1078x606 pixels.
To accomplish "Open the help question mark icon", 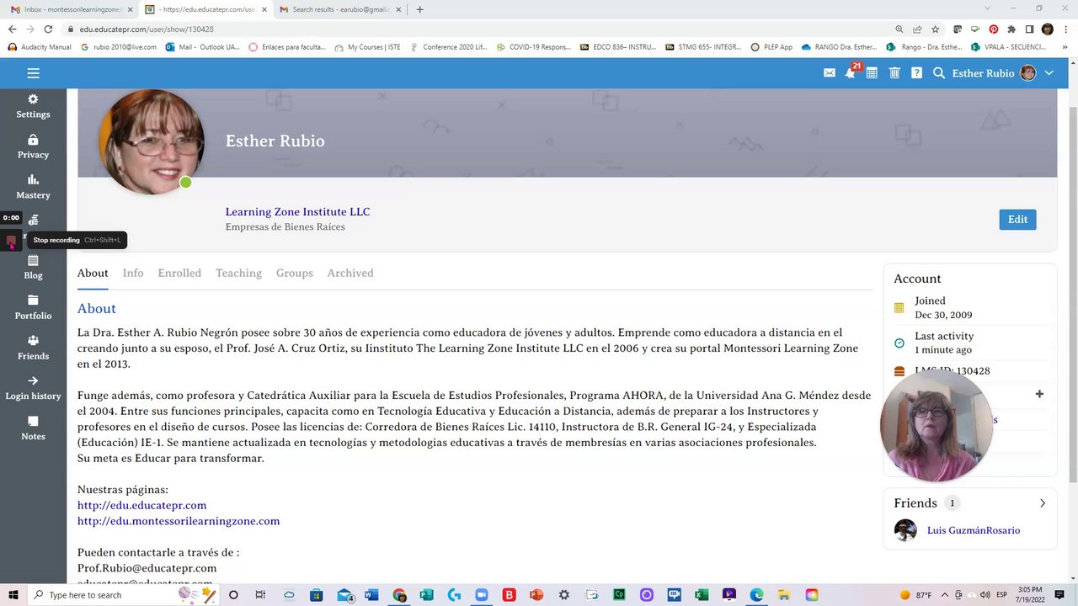I will coord(916,73).
